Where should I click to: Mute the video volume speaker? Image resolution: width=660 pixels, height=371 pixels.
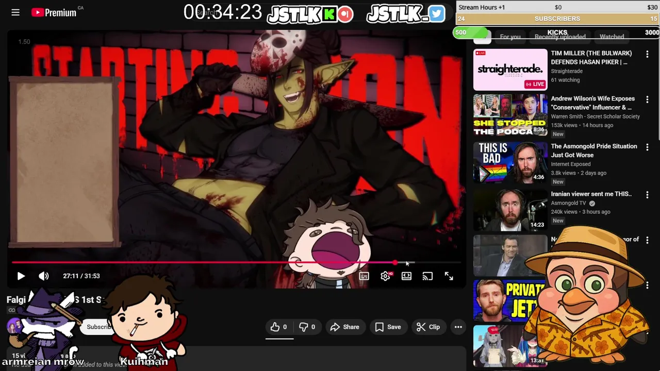click(x=44, y=276)
